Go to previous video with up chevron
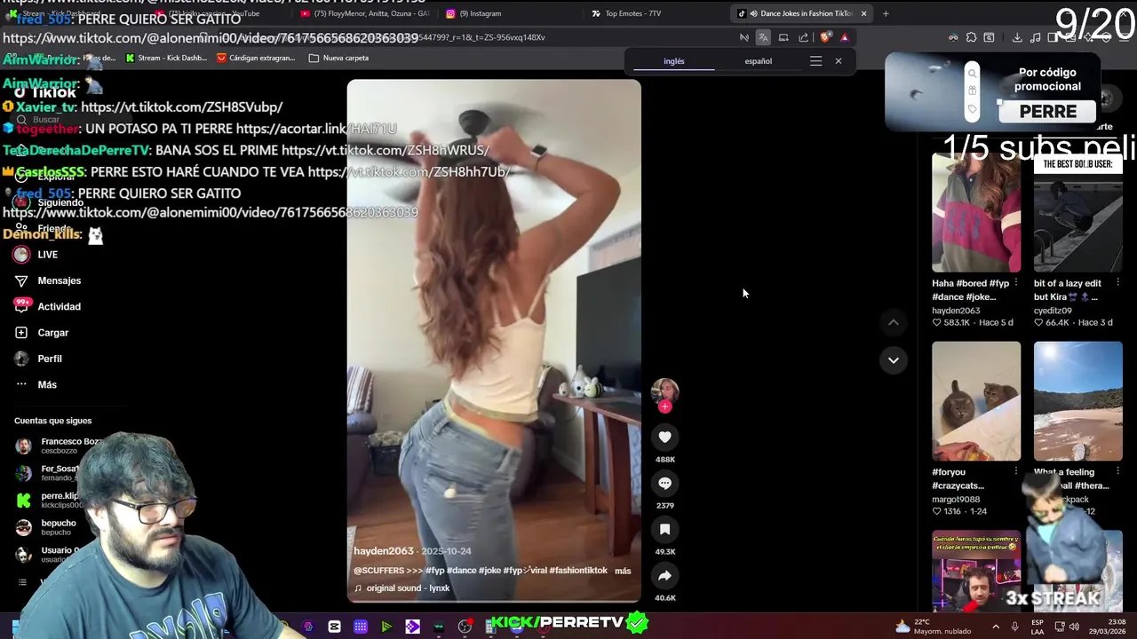Viewport: 1137px width, 639px height. pyautogui.click(x=893, y=323)
